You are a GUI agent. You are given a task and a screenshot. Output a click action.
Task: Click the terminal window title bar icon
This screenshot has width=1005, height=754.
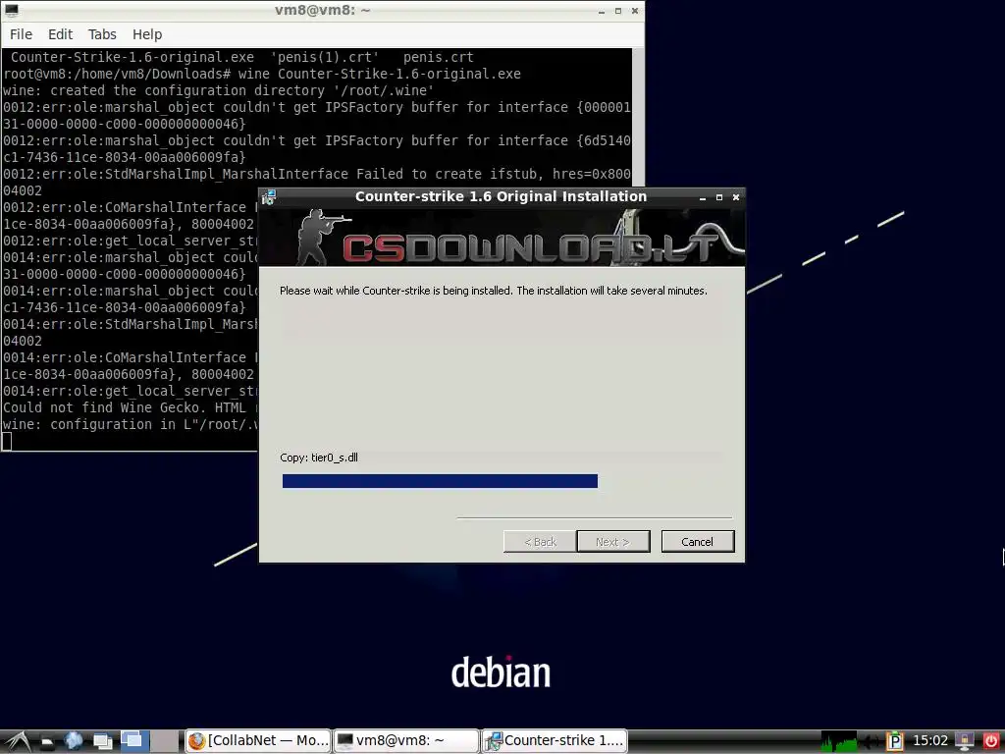click(11, 10)
